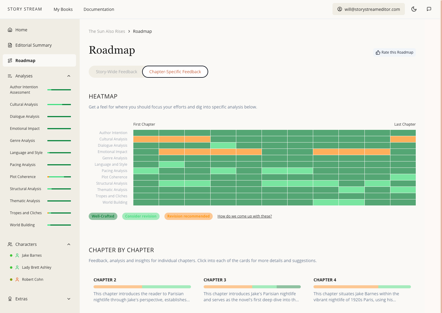
Task: Expand the Extras section
Action: point(69,299)
